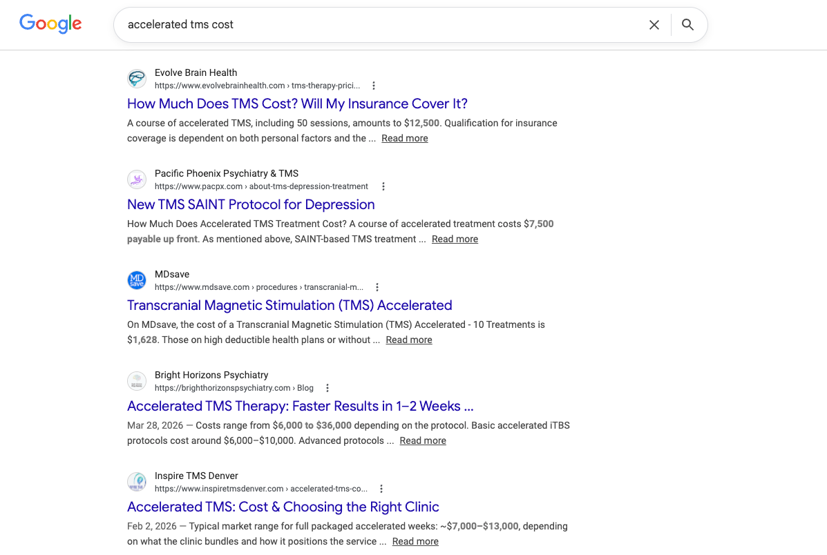Click the Pacific Phoenix Psychiatry favicon

click(137, 179)
